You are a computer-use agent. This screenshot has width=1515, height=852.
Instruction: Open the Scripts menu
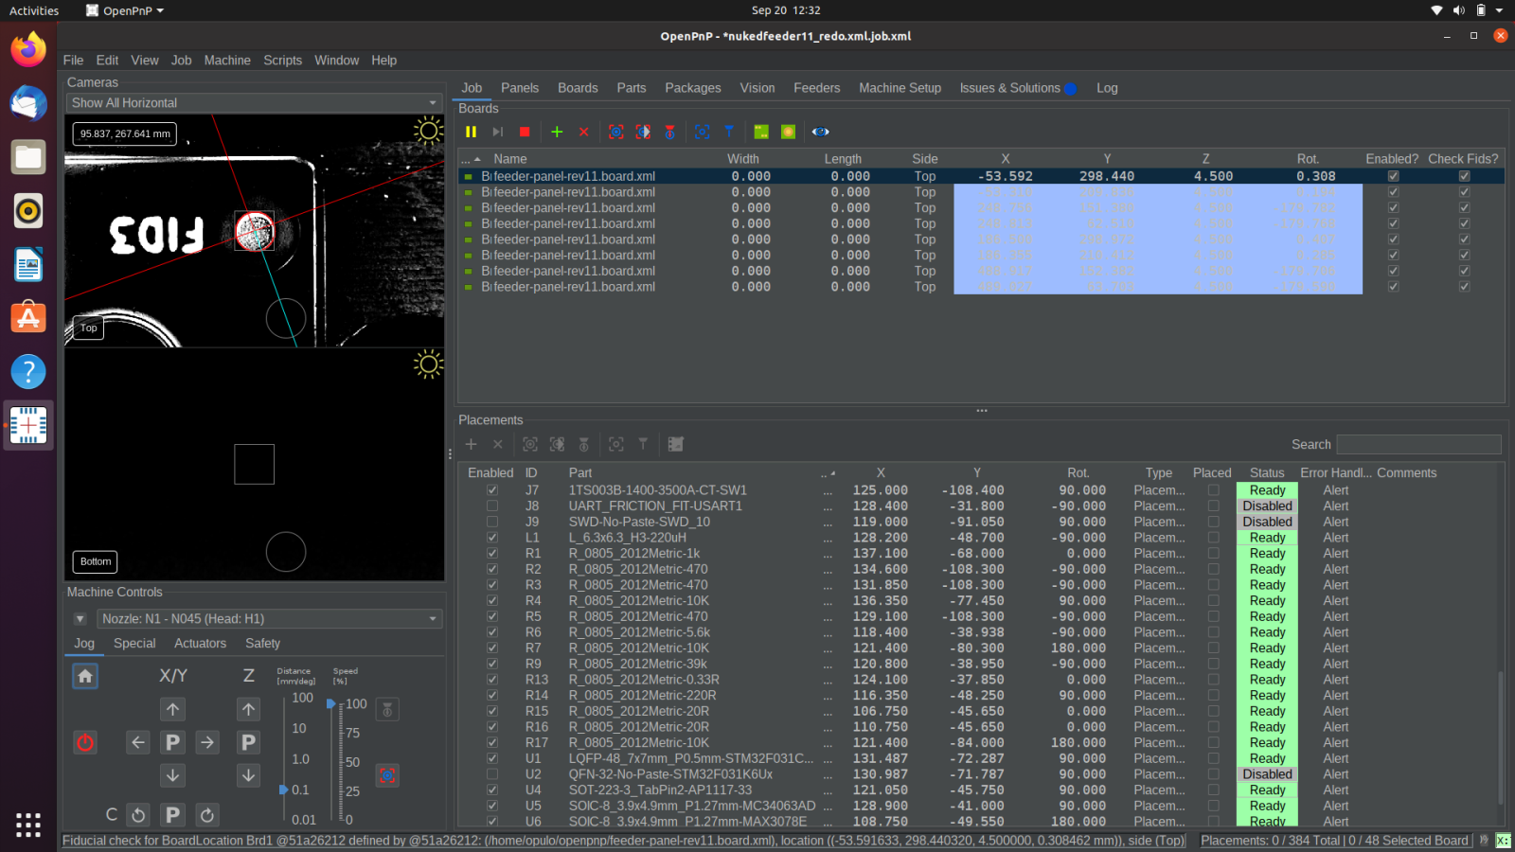282,60
